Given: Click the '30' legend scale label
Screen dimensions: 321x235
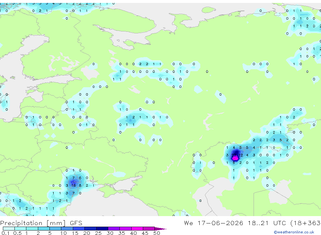Looking at the screenshot, I should [x=110, y=233].
